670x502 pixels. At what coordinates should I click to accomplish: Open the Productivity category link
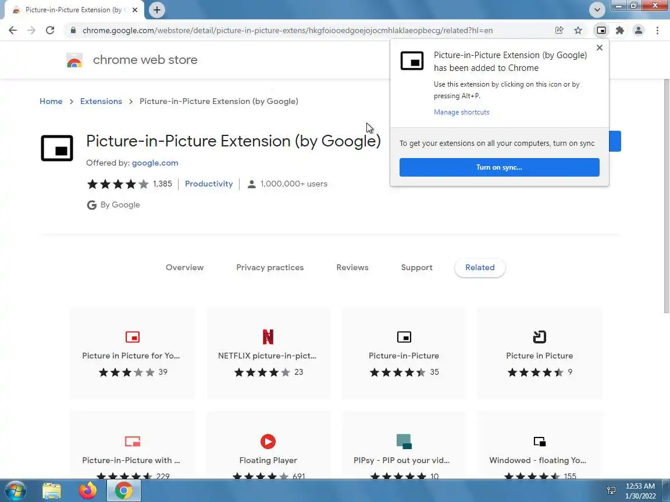point(209,184)
